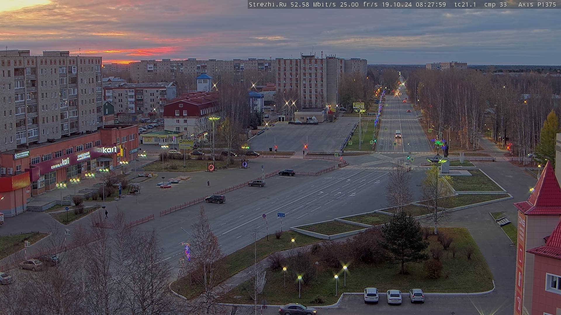The height and width of the screenshot is (315, 561).
Task: Click the cmp 33 compression value
Action: [495, 5]
